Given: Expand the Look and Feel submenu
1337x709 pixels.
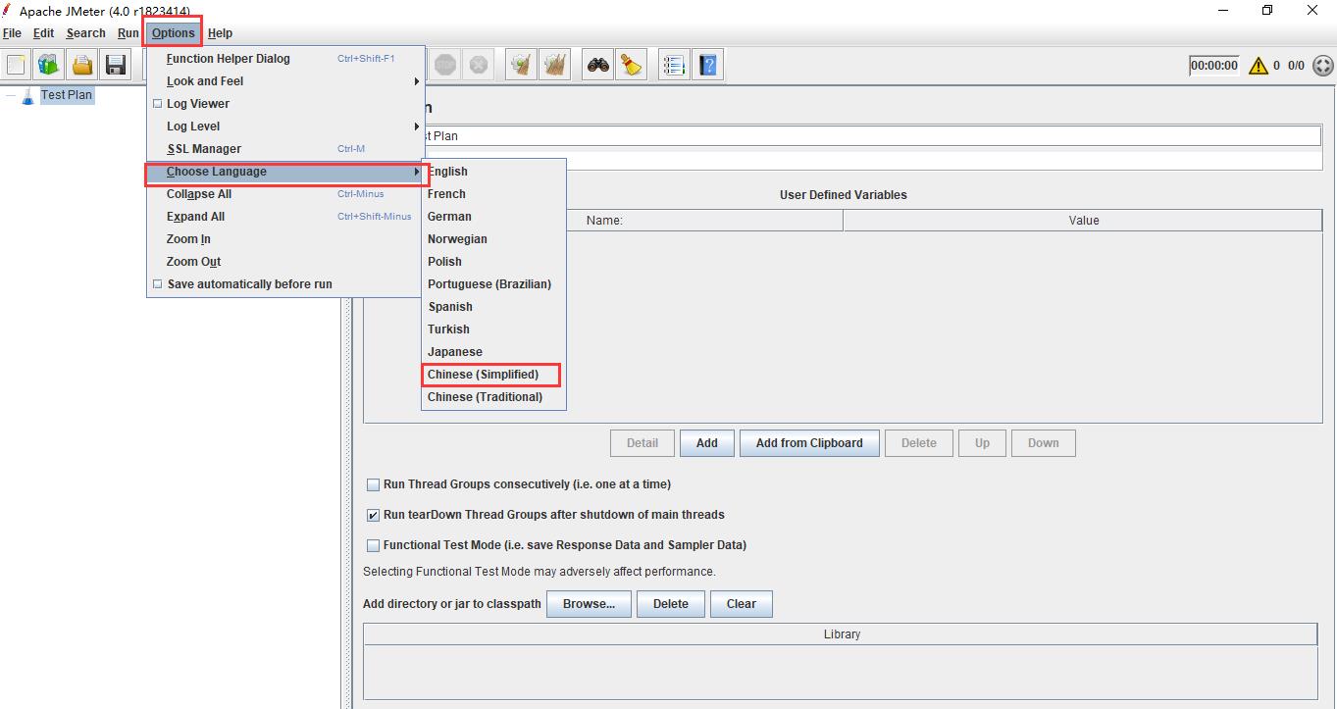Looking at the screenshot, I should [x=285, y=81].
